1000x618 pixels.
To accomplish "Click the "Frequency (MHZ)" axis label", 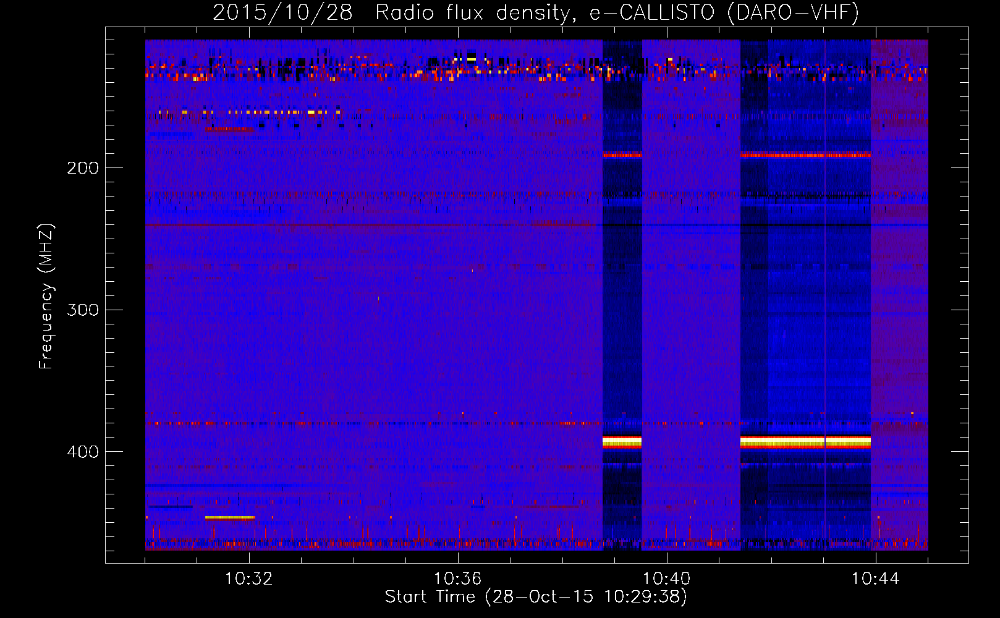I will pos(46,297).
